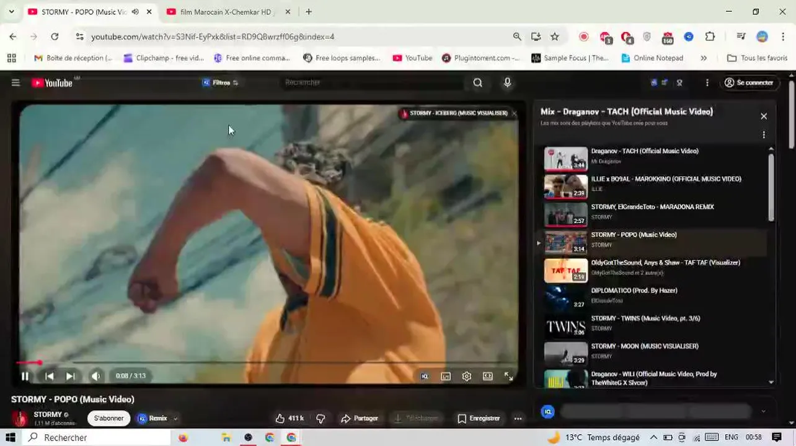Open the STORMY channel avatar
796x446 pixels.
pyautogui.click(x=20, y=419)
